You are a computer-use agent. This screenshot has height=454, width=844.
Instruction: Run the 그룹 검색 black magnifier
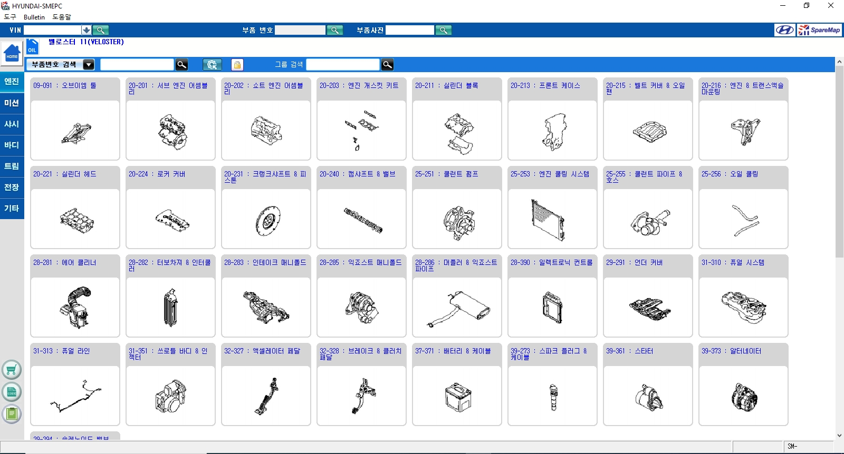click(387, 65)
